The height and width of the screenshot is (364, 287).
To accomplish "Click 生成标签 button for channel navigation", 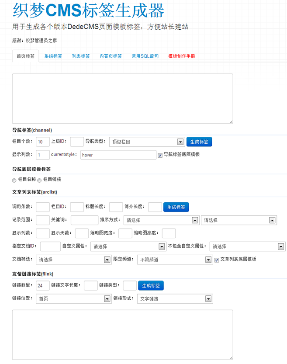I will tap(199, 142).
